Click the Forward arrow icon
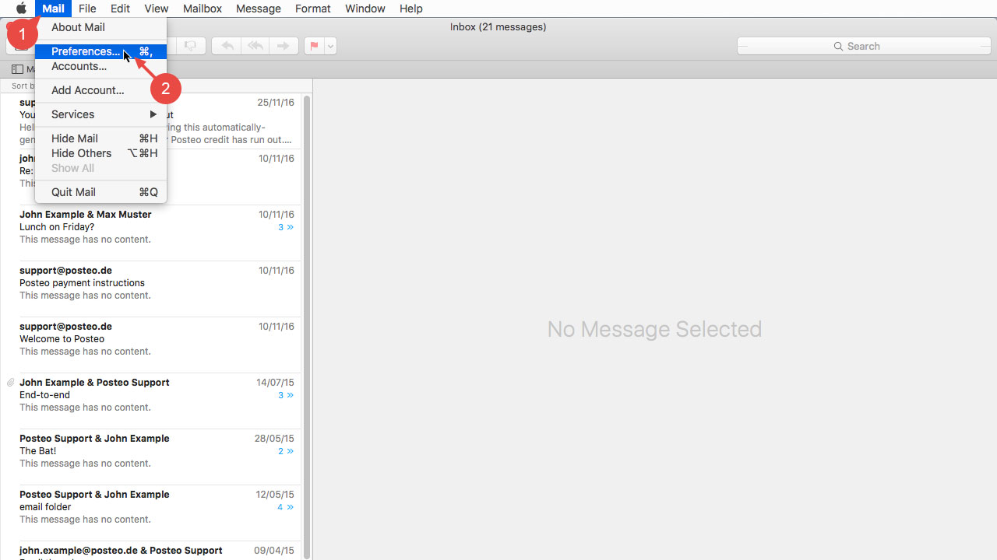This screenshot has height=560, width=997. (283, 45)
